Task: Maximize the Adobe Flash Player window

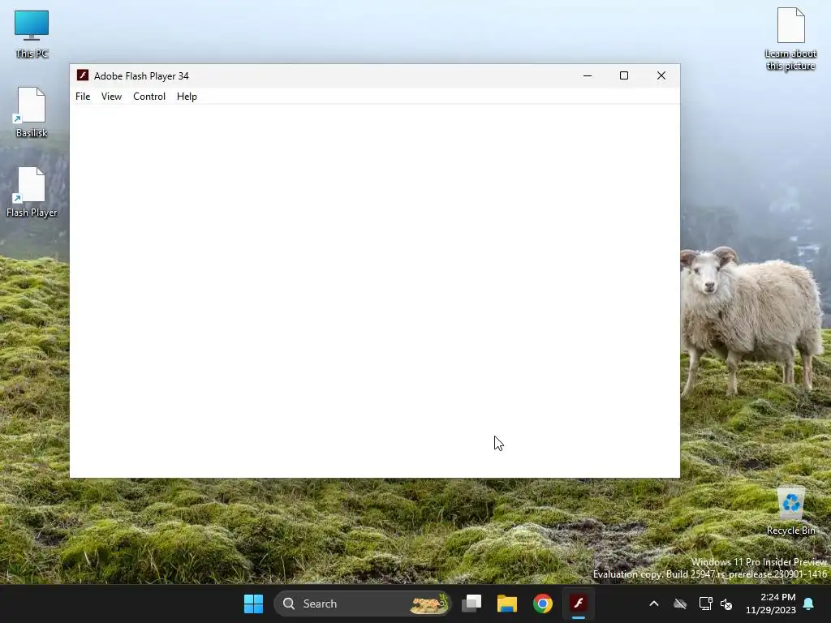Action: pyautogui.click(x=624, y=75)
